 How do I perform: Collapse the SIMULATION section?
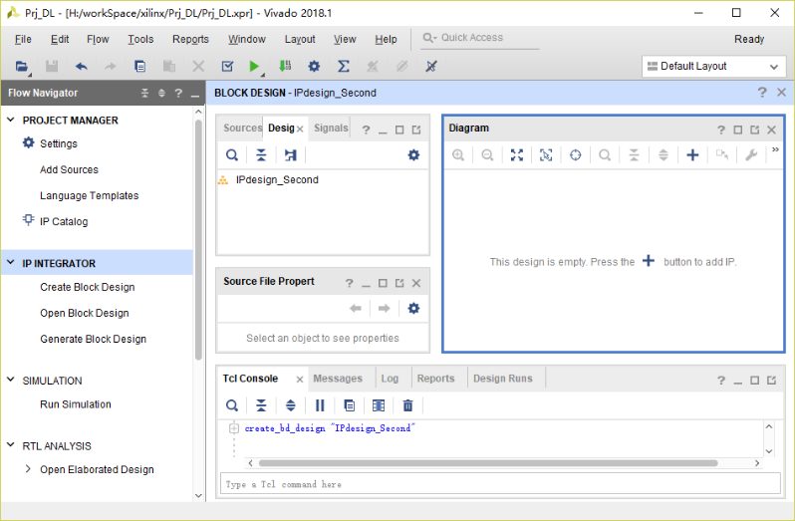(x=11, y=380)
